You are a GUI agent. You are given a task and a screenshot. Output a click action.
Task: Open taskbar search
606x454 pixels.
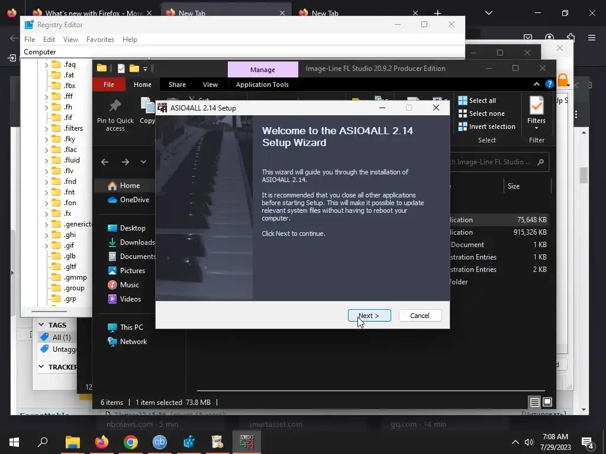[43, 442]
